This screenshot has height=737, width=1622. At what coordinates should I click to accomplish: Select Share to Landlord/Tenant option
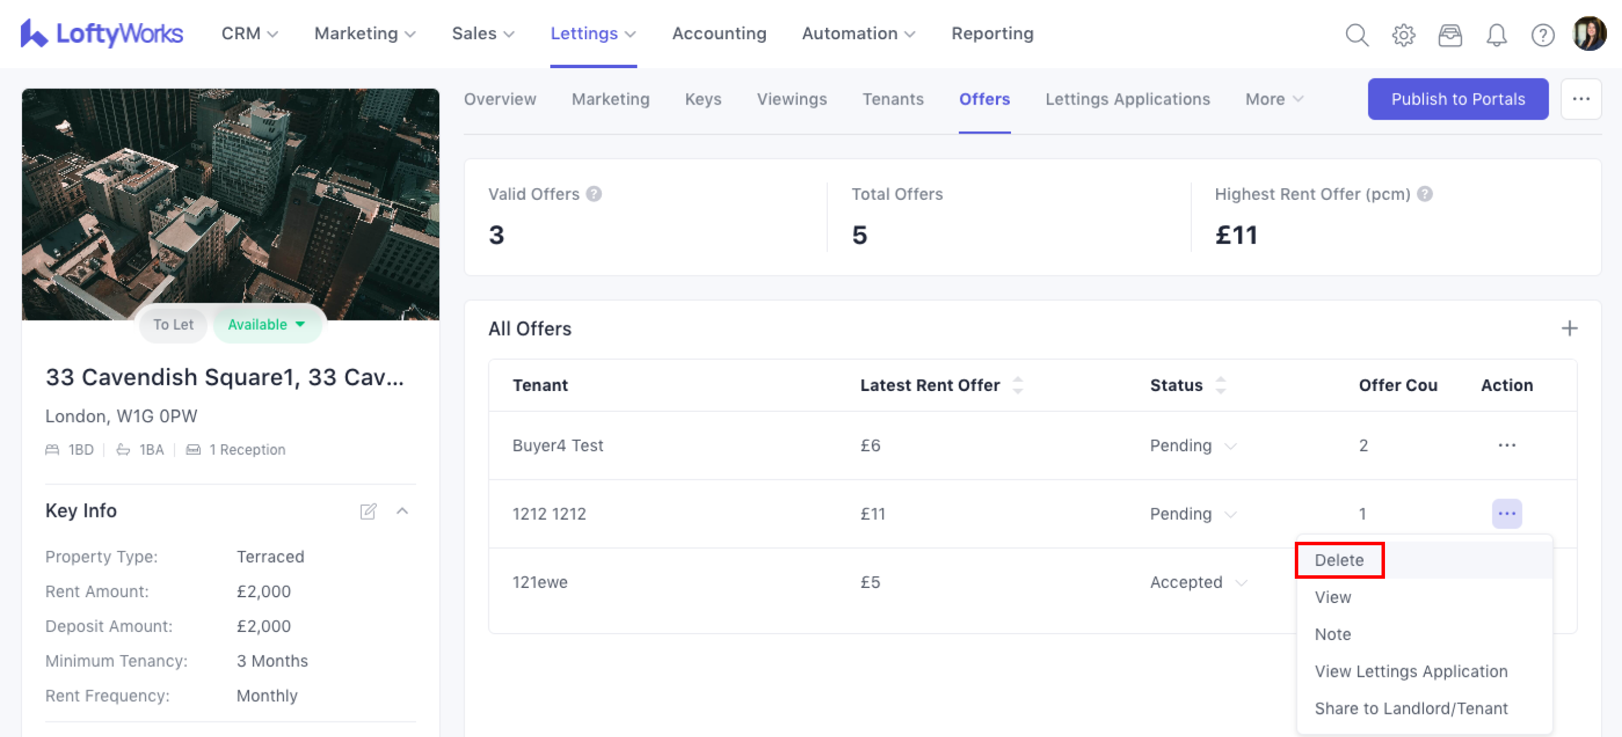(1410, 708)
